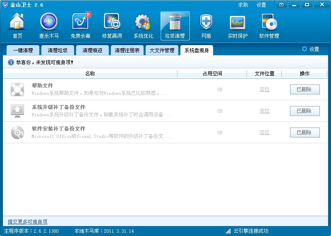The image size is (331, 236).
Task: Click 已删除 button for 系统升级补丁备份文件
Action: click(x=305, y=111)
